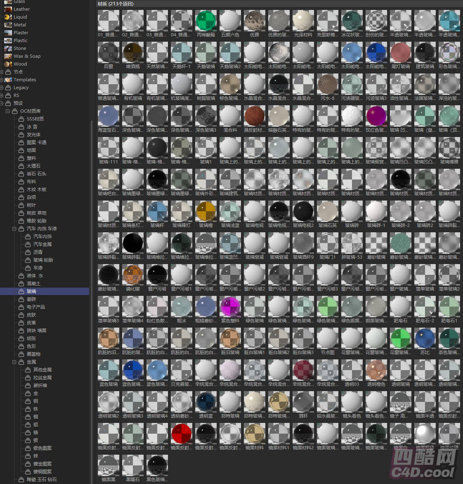The width and height of the screenshot is (463, 484).
Task: Select the 黑曜石 material thumbnail
Action: click(133, 465)
